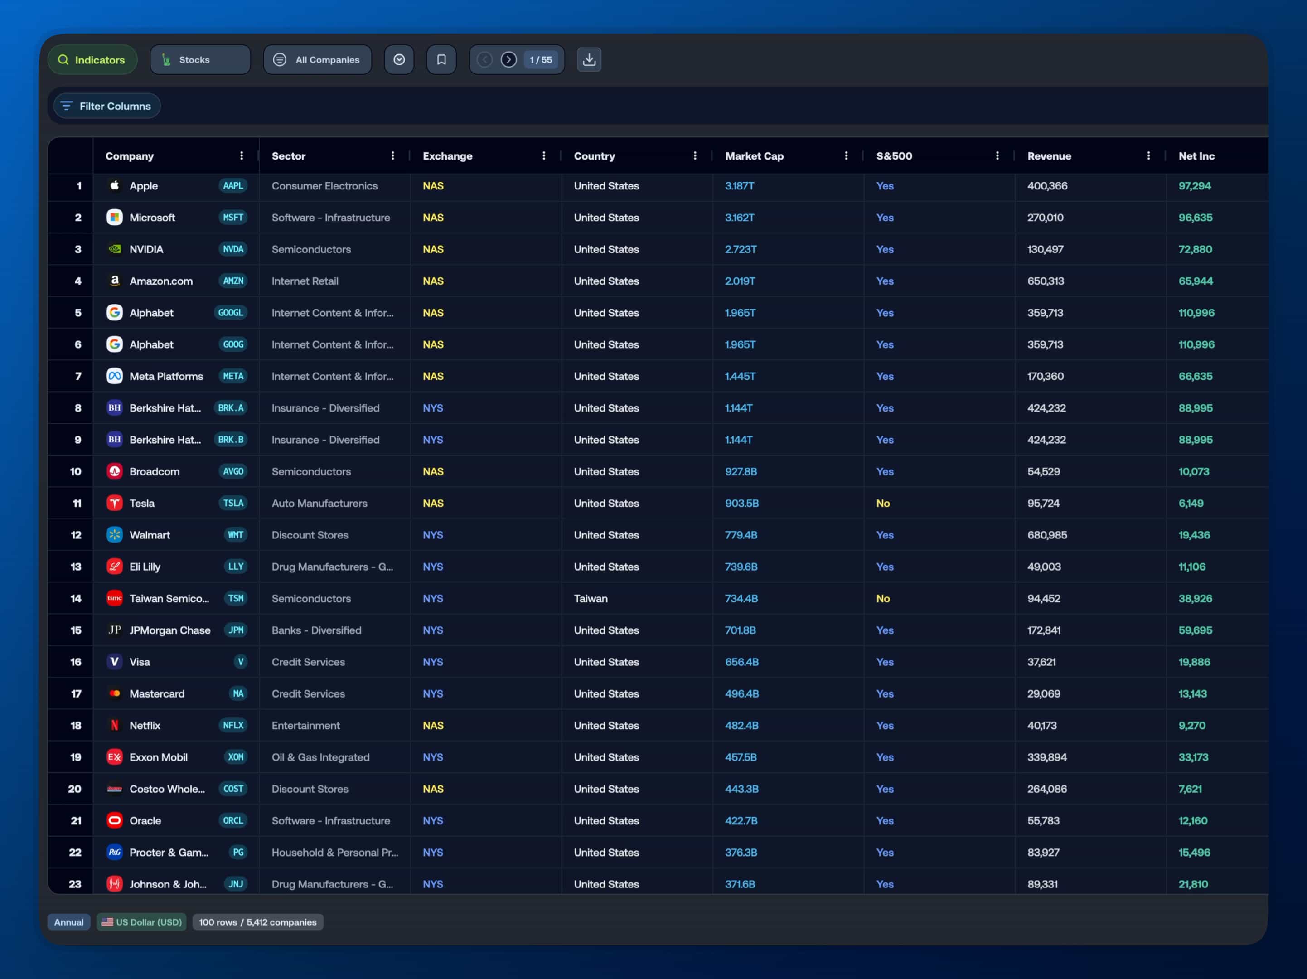Open Exchange column options menu

543,155
